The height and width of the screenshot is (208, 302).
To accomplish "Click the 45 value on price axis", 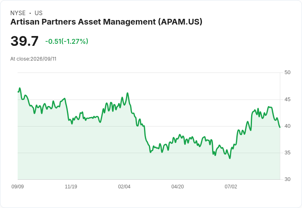I will (x=287, y=99).
